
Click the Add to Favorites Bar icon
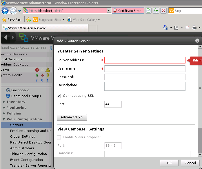click(28, 20)
